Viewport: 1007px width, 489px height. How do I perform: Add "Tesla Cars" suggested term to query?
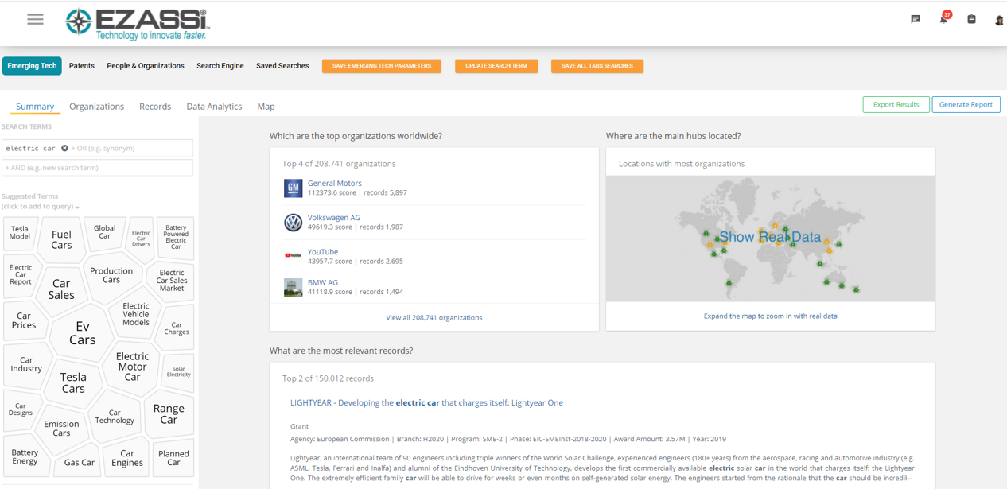73,382
